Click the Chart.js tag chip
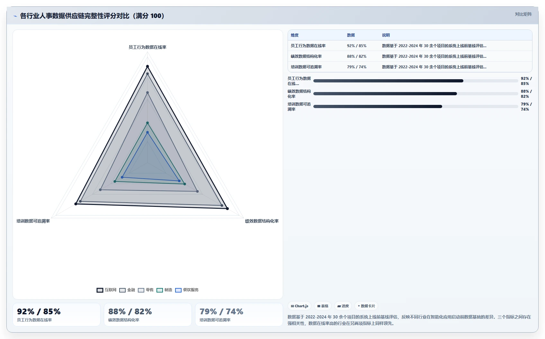 (299, 306)
